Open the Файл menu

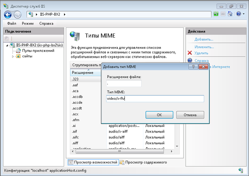[x=12, y=24]
